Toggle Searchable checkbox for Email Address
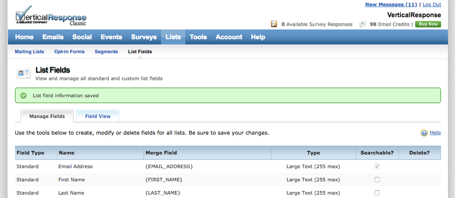 click(x=377, y=166)
